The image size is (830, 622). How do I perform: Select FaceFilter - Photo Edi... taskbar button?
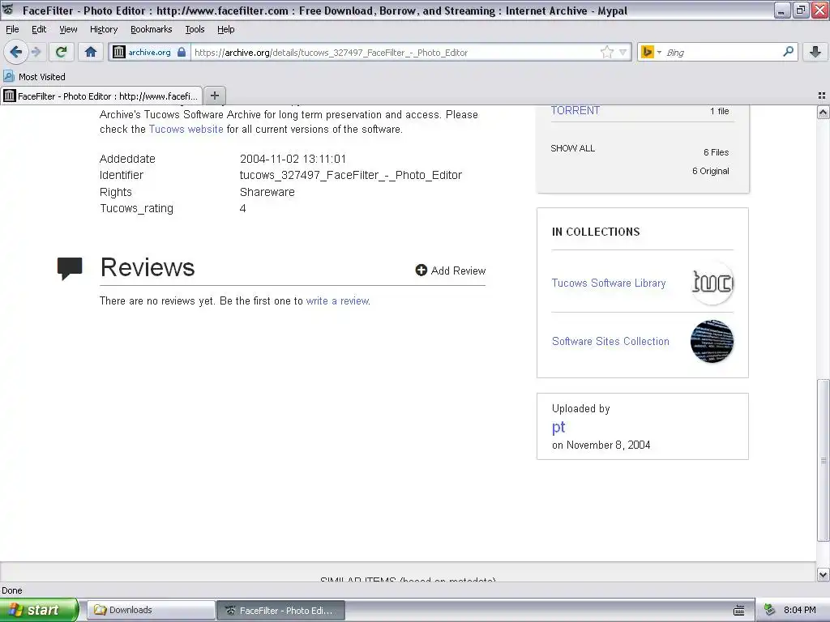[280, 611]
